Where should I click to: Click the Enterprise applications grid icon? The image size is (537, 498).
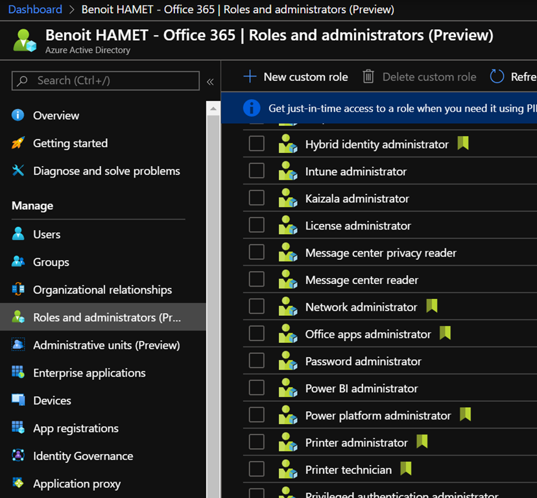18,373
